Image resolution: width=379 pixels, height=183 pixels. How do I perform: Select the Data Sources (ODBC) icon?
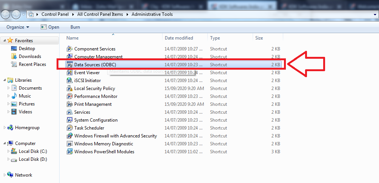[70, 65]
